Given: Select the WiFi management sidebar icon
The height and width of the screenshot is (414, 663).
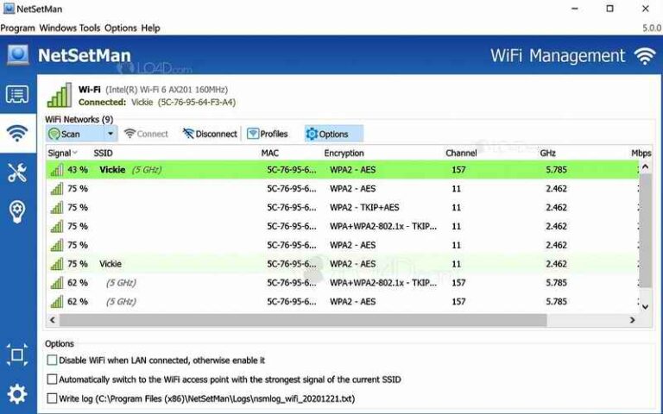Looking at the screenshot, I should (17, 134).
